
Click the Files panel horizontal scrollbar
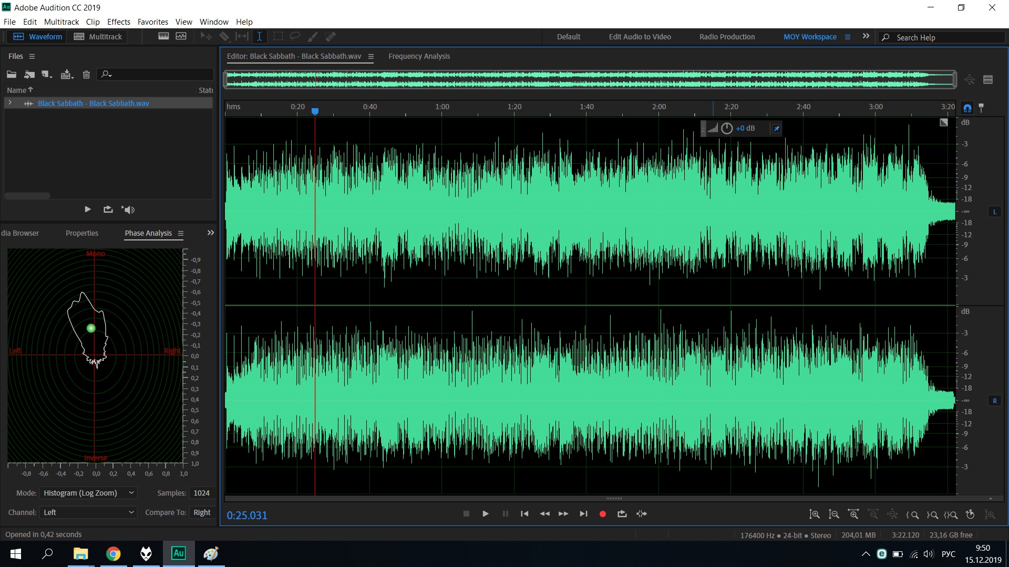(x=27, y=196)
